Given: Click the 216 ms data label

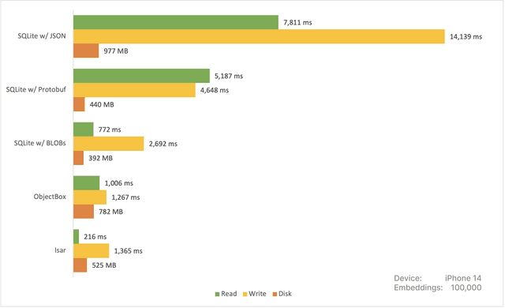Looking at the screenshot, I should (95, 237).
